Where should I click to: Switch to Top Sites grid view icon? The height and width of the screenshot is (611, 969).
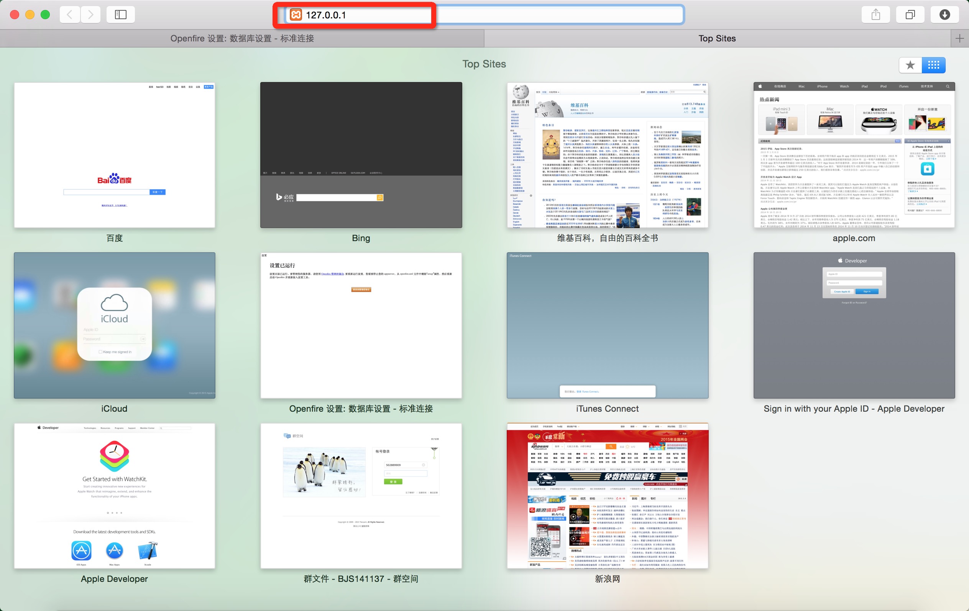click(934, 65)
